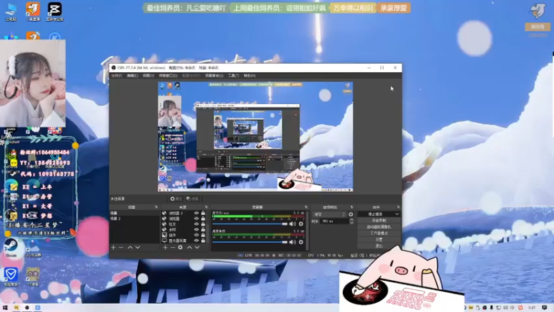Screen dimensions: 554x312
Task: Remove selected source with the Sources minus icon
Action: pyautogui.click(x=172, y=248)
